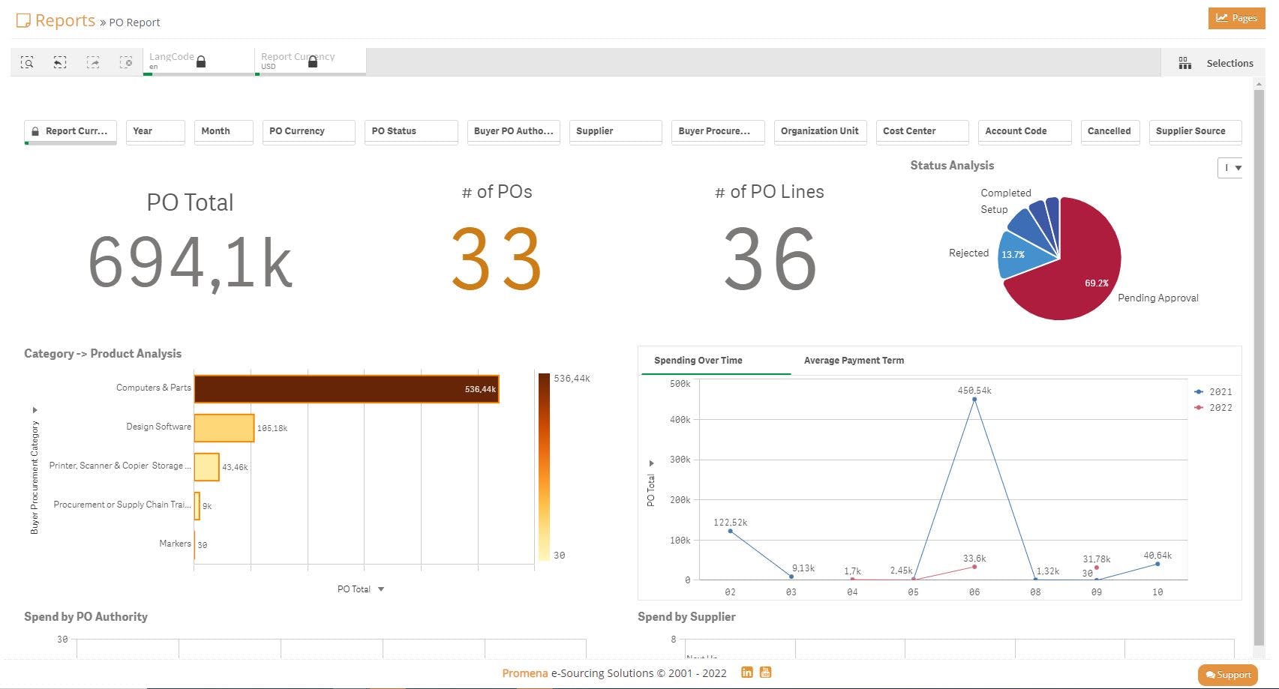Click the page vertical scrollbar
The width and height of the screenshot is (1279, 689).
1259,367
